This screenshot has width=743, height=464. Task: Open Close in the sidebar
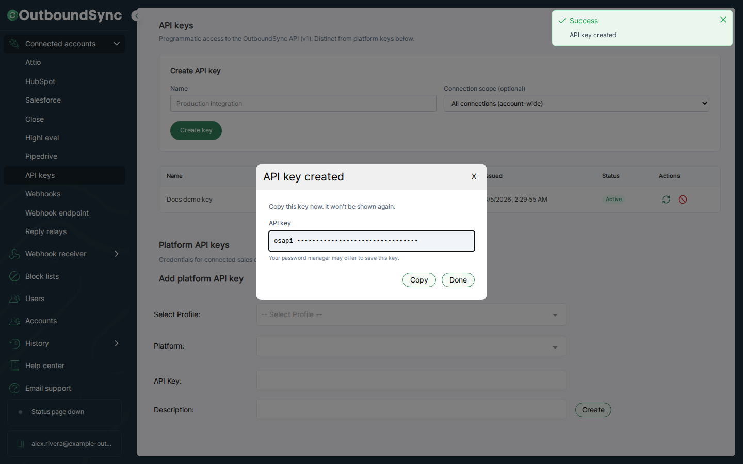click(35, 119)
